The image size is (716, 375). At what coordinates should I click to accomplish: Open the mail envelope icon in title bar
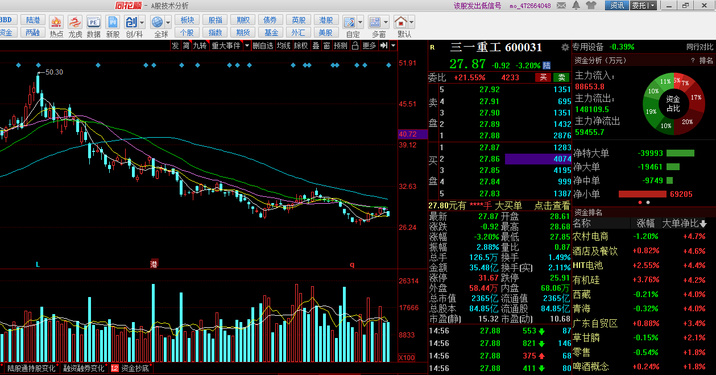[x=561, y=6]
